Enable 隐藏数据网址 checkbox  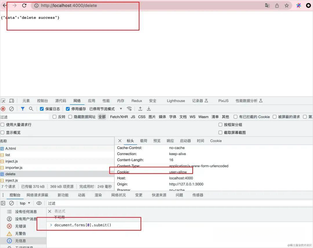tap(70, 117)
